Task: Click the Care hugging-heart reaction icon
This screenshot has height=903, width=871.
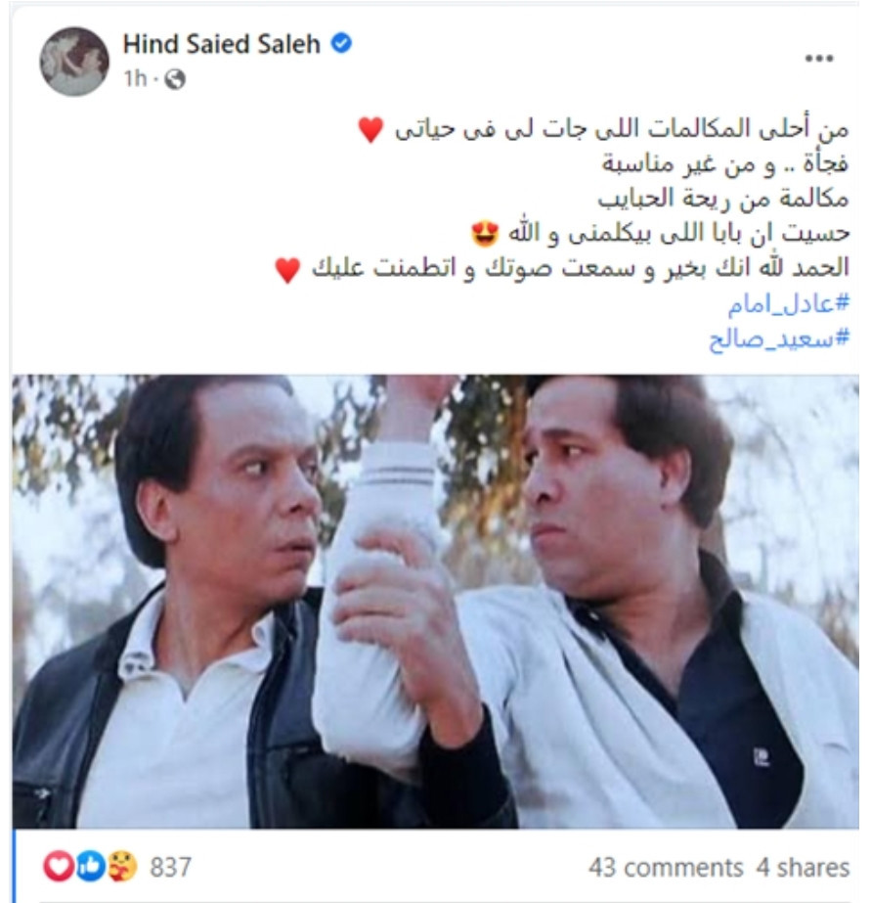Action: click(x=122, y=866)
